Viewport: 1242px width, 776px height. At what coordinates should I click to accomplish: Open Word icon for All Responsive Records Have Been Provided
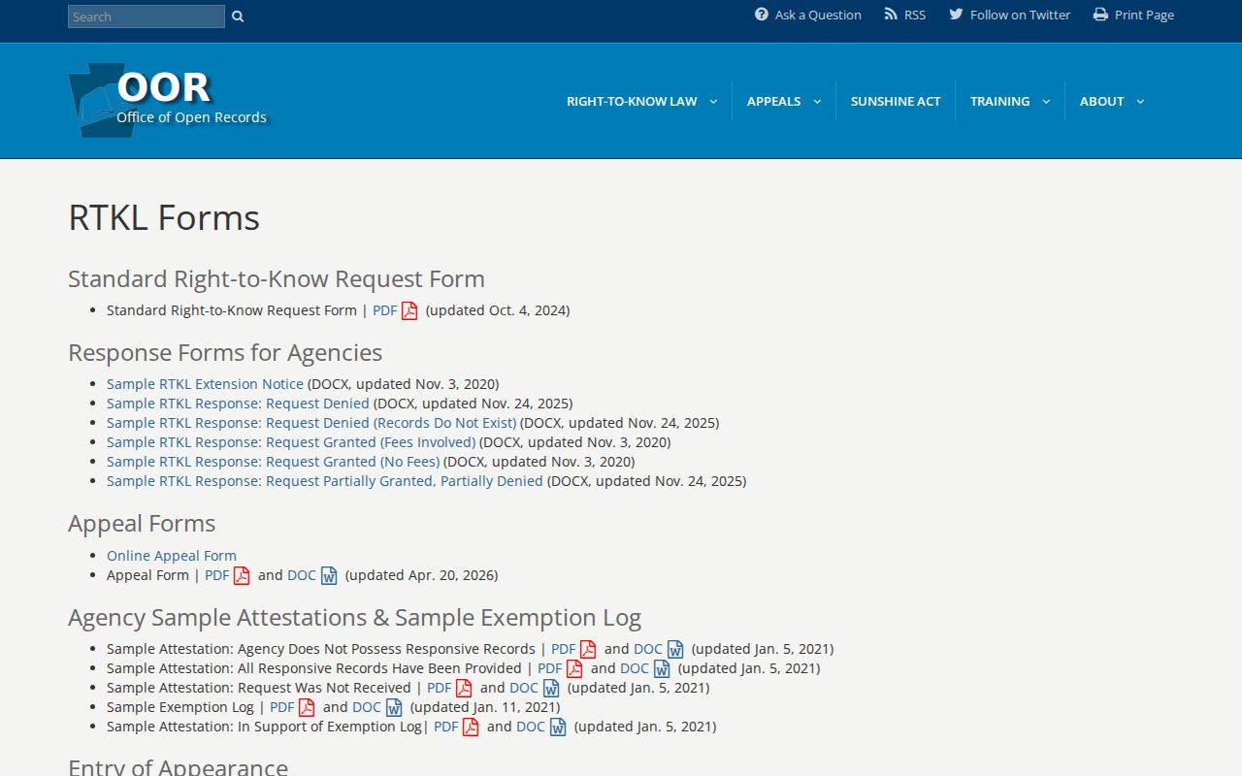tap(662, 669)
